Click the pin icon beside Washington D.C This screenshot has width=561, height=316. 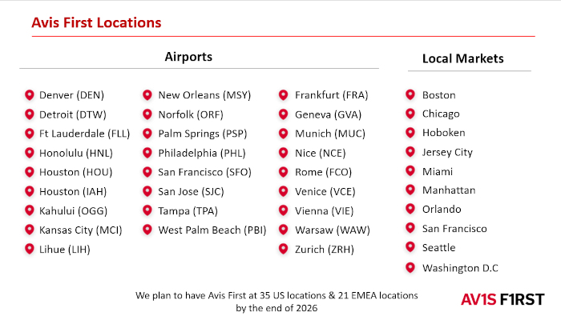coord(410,267)
